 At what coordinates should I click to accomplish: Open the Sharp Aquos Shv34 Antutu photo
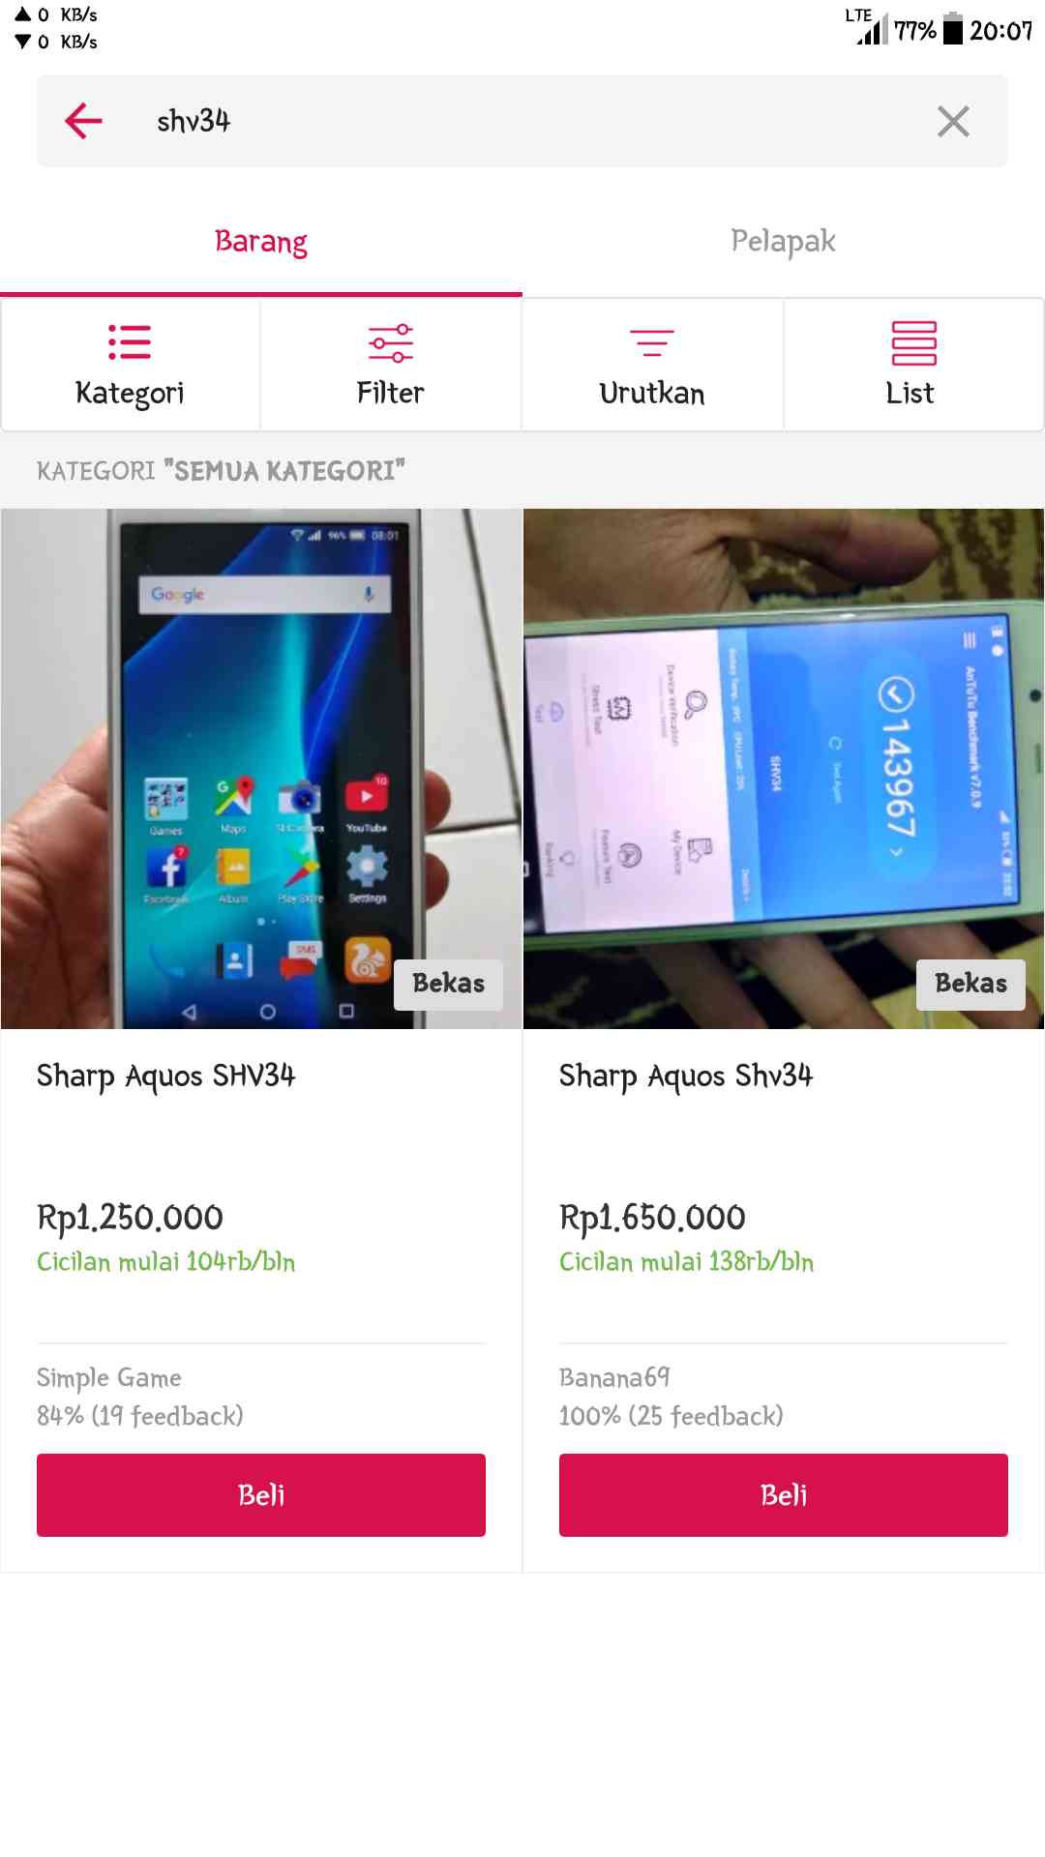point(784,769)
